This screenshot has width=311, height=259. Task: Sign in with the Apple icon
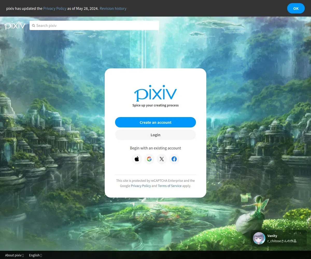point(137,159)
